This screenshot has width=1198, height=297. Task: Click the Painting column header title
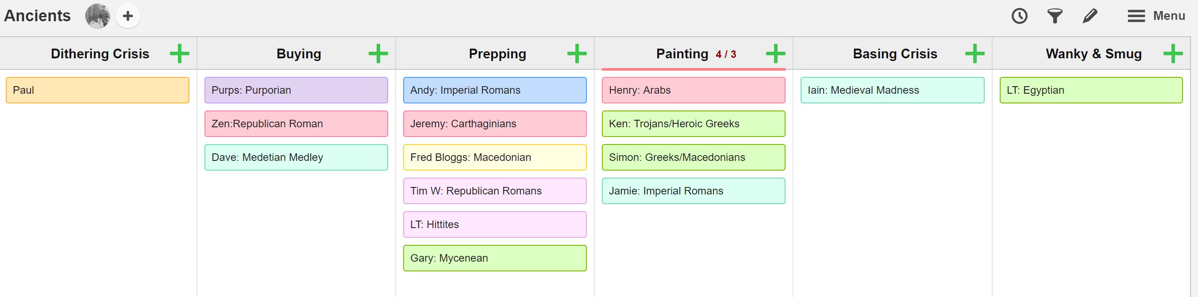(x=682, y=54)
